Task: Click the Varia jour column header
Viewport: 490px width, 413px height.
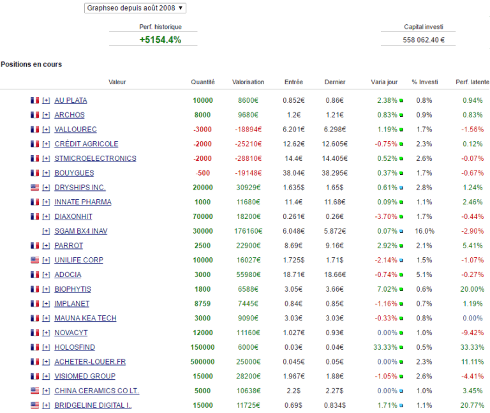Action: [384, 82]
